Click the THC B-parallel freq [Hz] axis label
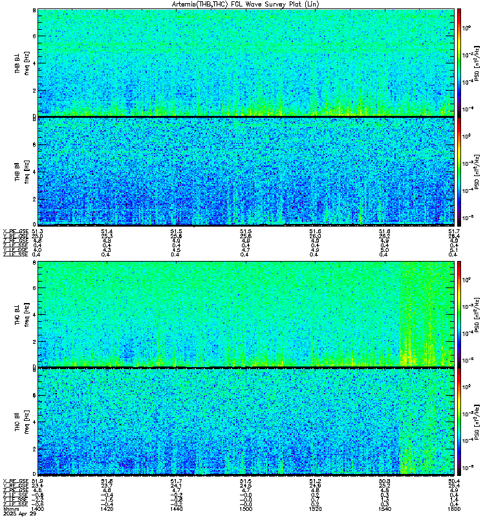The height and width of the screenshot is (518, 485). pos(27,422)
